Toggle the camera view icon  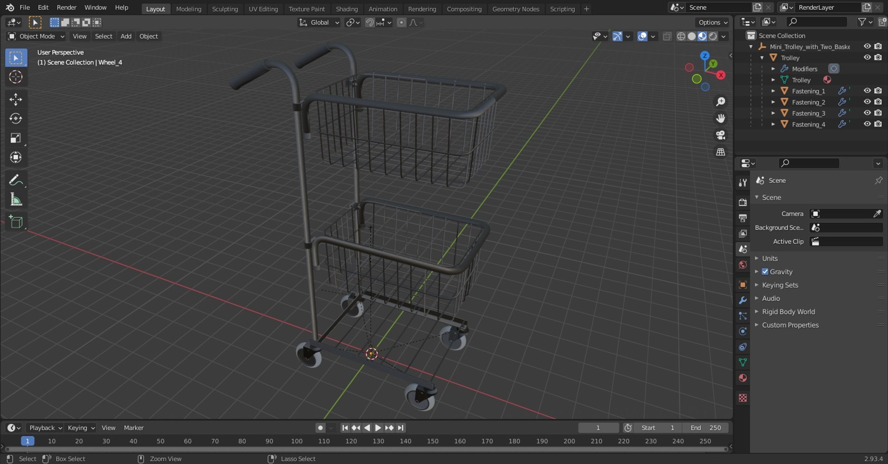click(x=721, y=135)
